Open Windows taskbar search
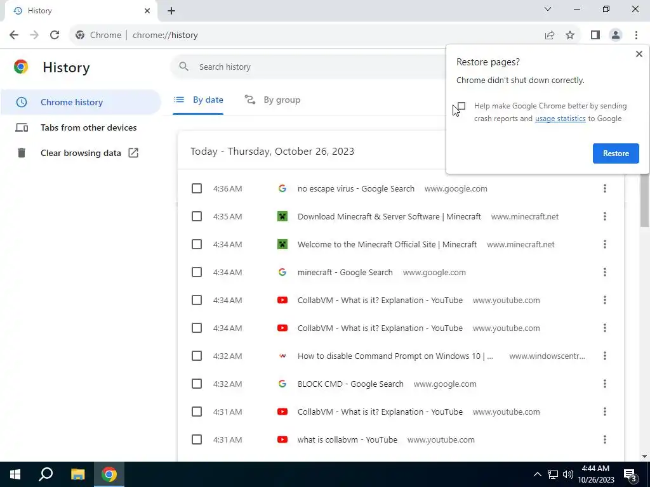This screenshot has width=650, height=487. (46, 474)
